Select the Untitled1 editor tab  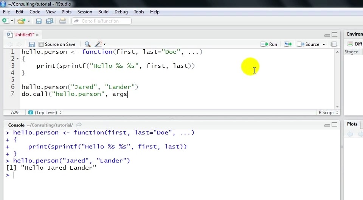click(x=24, y=35)
